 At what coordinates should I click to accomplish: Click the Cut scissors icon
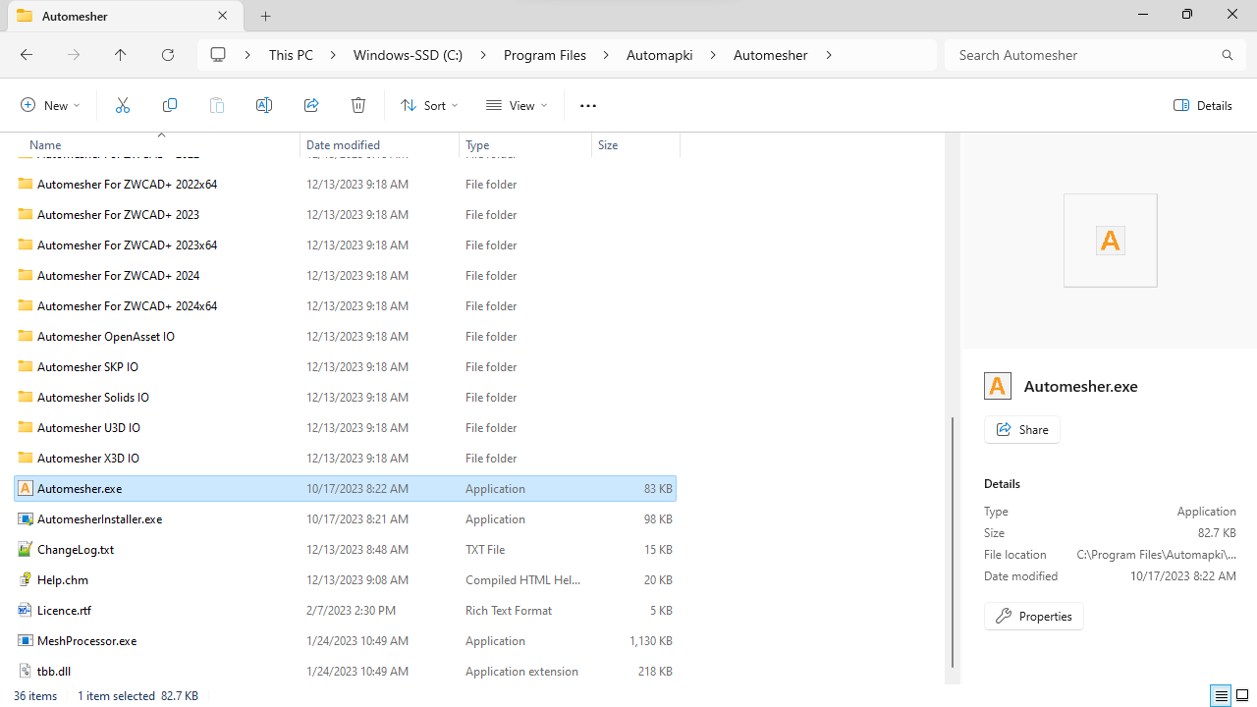[123, 105]
